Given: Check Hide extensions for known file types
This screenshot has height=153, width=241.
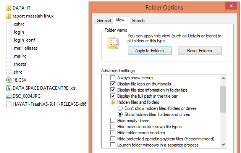Looking at the screenshot, I should pyautogui.click(x=113, y=127).
